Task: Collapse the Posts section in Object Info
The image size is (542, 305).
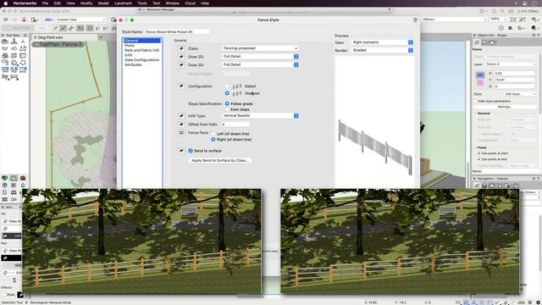Action: (476, 147)
